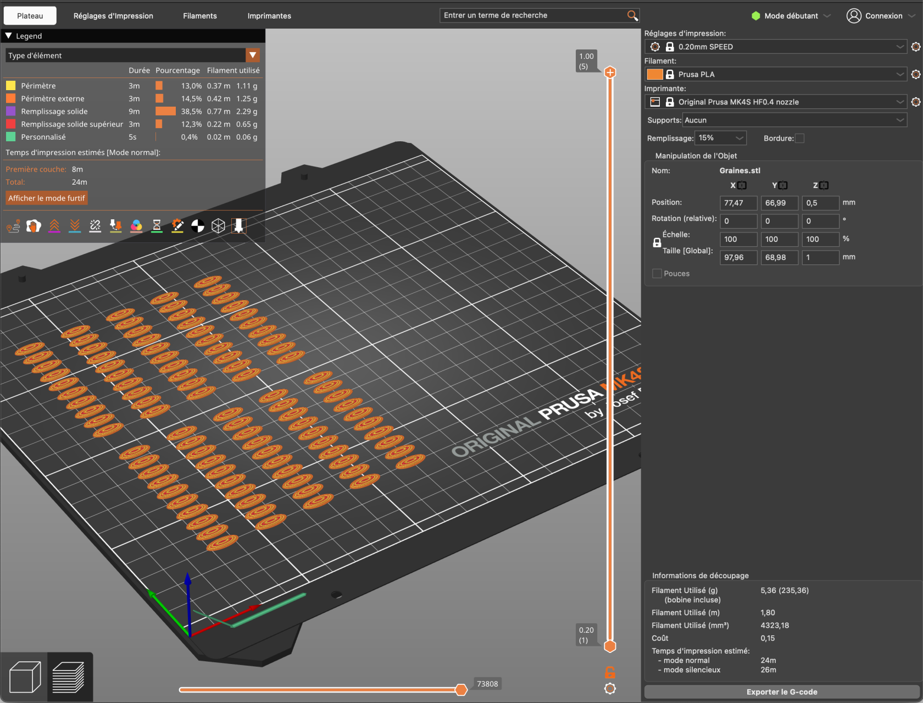The height and width of the screenshot is (703, 923).
Task: Open the 0.20mm SPEED print settings dropdown
Action: pos(776,47)
